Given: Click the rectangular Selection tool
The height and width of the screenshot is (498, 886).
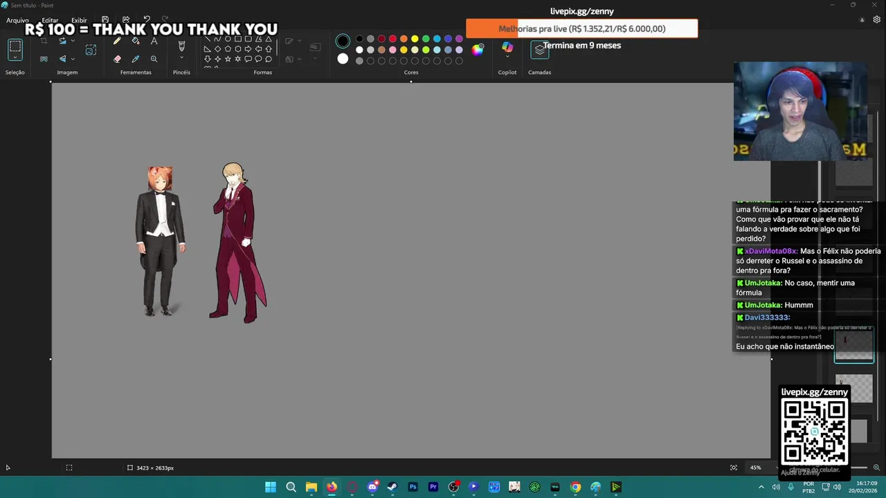Looking at the screenshot, I should [15, 46].
